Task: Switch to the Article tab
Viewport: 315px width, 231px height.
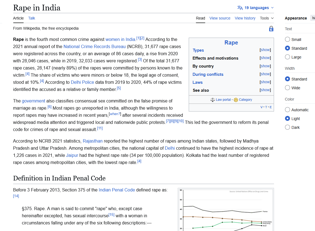Action: (x=18, y=18)
